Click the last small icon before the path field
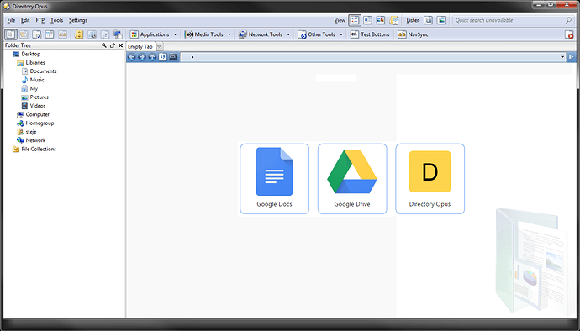Viewport: 580px width, 331px height. pyautogui.click(x=173, y=57)
